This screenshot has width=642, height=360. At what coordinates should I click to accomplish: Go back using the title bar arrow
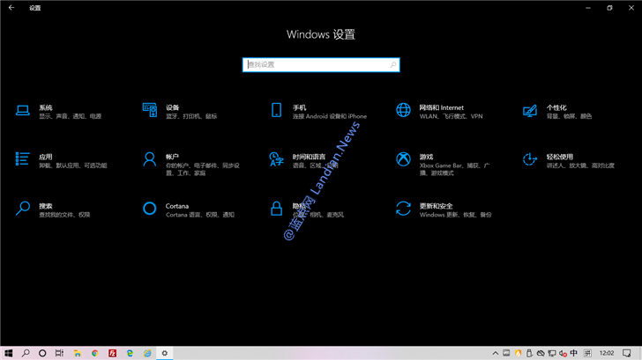click(x=11, y=8)
